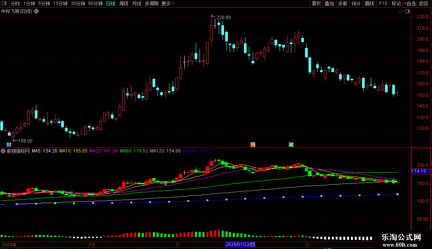The image size is (432, 249).
Task: Click the MA120: 154.66 label
Action: click(x=165, y=151)
